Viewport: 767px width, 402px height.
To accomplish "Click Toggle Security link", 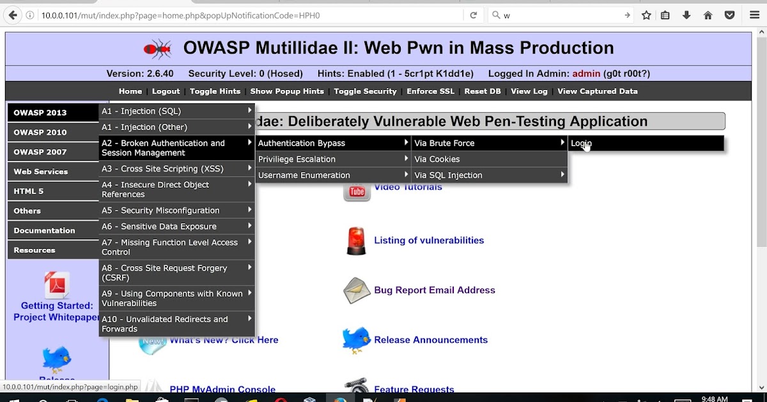I will coord(365,91).
